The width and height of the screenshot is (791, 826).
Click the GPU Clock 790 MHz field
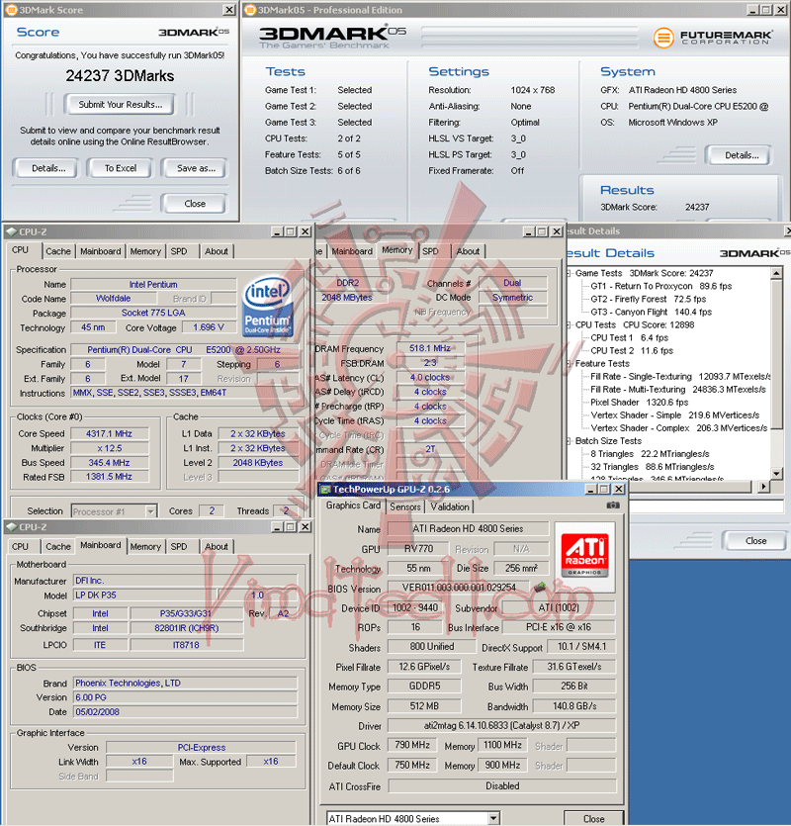412,745
